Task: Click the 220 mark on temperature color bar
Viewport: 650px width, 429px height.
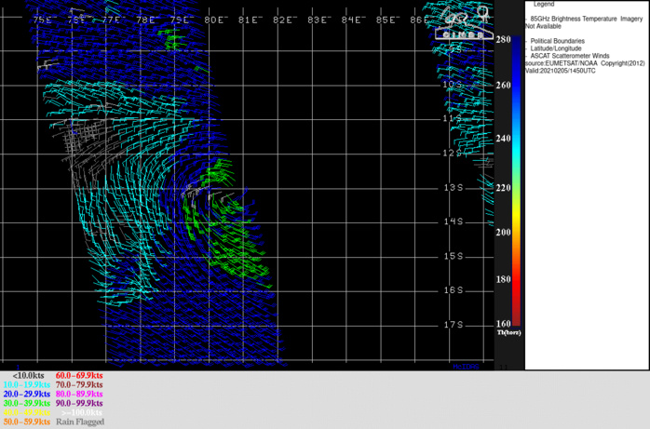Action: [504, 187]
